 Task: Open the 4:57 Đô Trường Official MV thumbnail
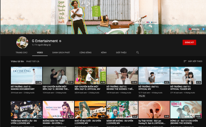[x=154, y=75]
